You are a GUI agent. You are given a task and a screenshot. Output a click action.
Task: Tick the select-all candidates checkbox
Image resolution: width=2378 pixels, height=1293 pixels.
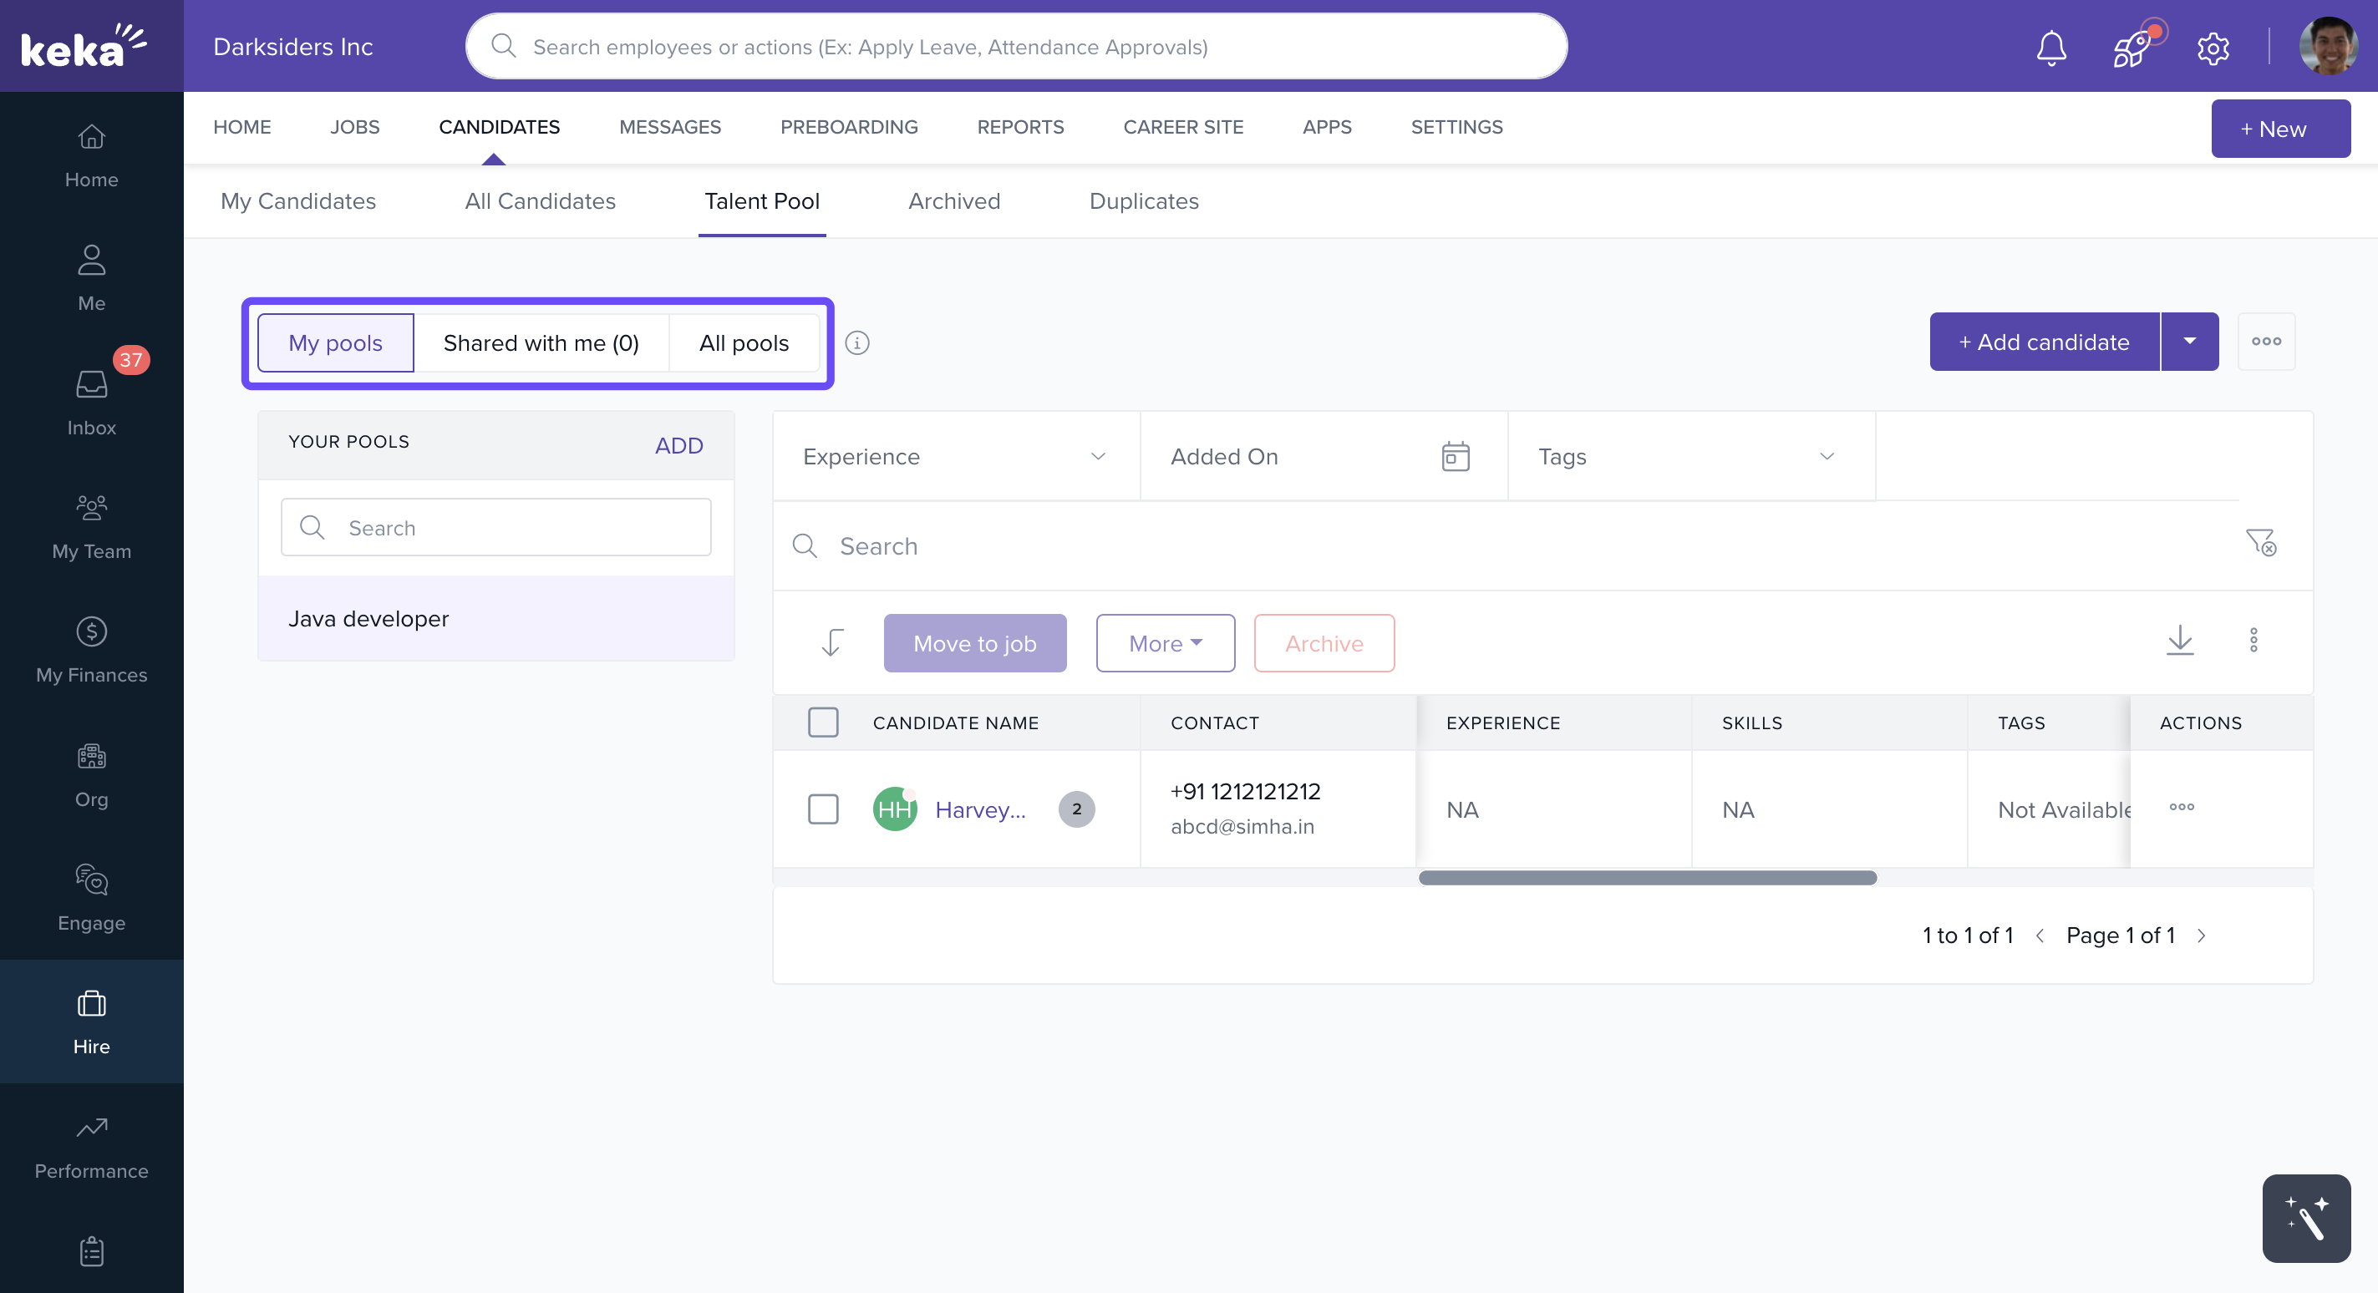coord(822,723)
